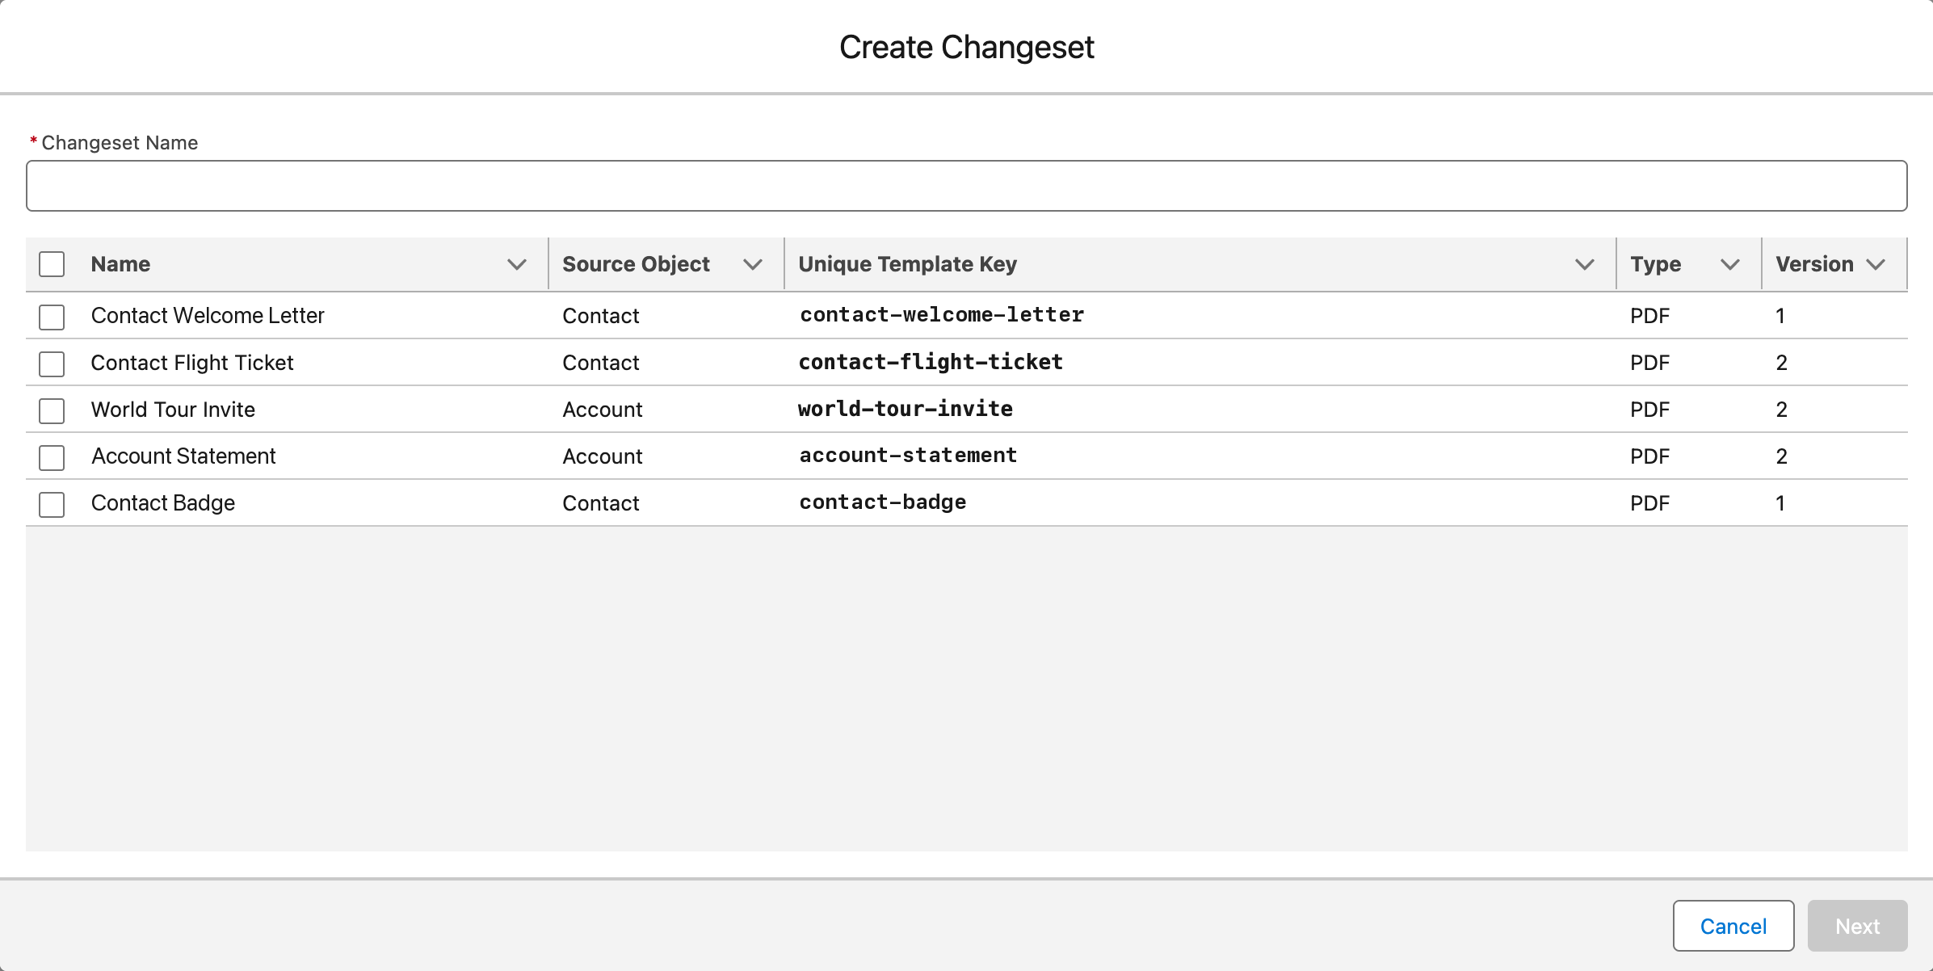1933x971 pixels.
Task: Click the Contact source cell for Contact Badge
Action: coord(600,503)
